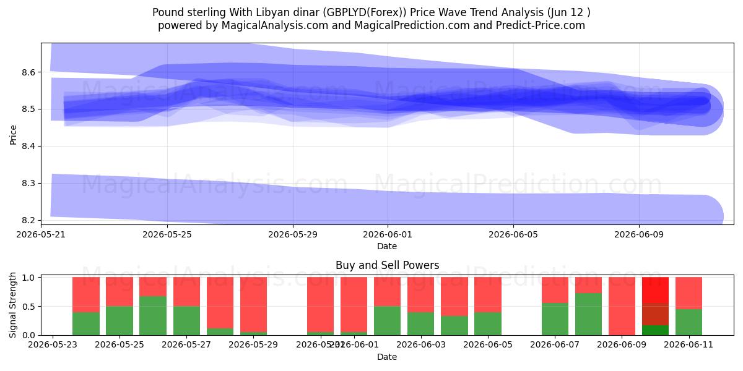Click the green part of the bar above 2026-06-07
Image resolution: width=743 pixels, height=371 pixels.
(x=555, y=319)
